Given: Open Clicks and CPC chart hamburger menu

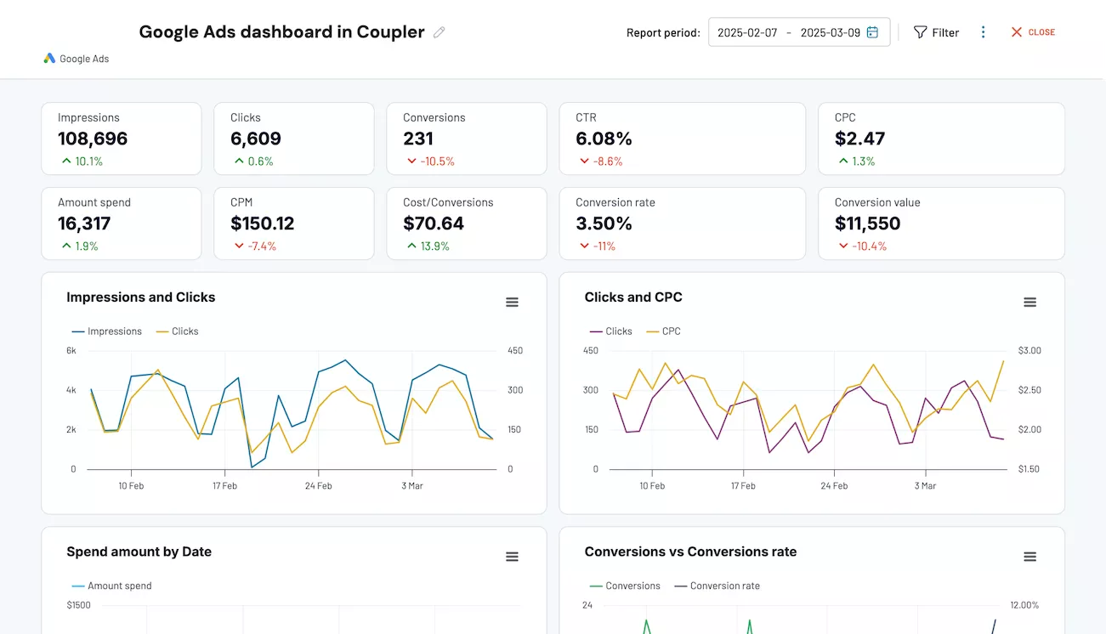Looking at the screenshot, I should (1029, 303).
